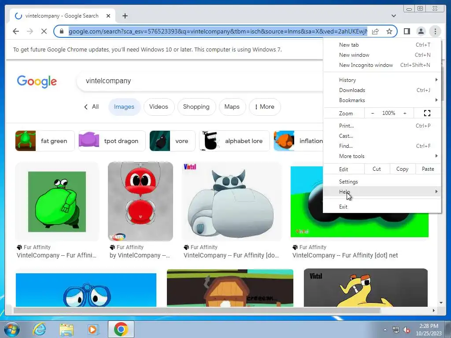Open the blue glasses character thumbnail
Viewport: 451px width, 338px height.
[86, 290]
